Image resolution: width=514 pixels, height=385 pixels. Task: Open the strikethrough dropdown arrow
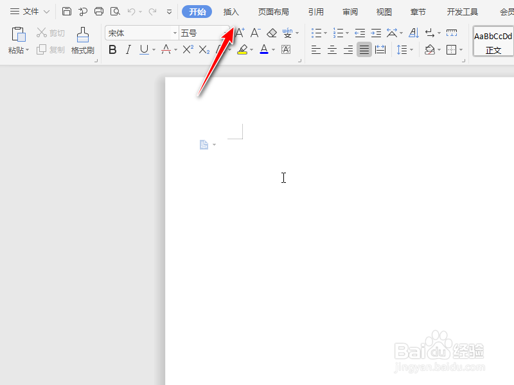[175, 50]
